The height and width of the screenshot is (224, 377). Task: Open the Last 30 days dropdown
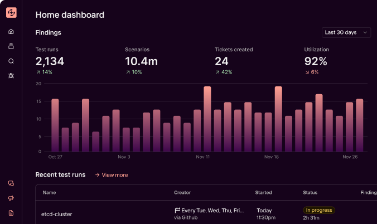click(x=346, y=32)
